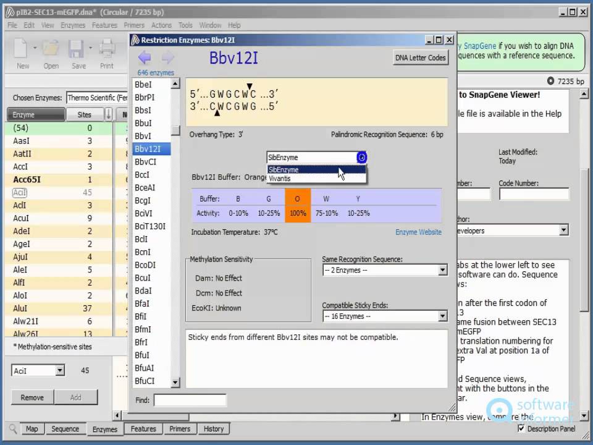593x445 pixels.
Task: Click the description panel scroll-up arrow
Action: [584, 93]
